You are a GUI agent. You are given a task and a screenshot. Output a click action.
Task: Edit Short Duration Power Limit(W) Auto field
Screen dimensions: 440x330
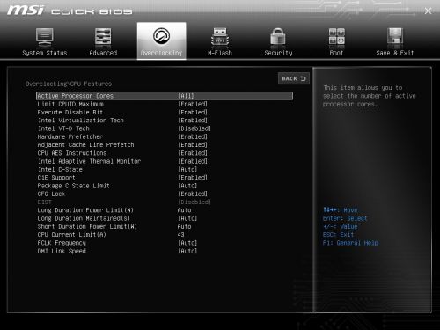coord(184,227)
